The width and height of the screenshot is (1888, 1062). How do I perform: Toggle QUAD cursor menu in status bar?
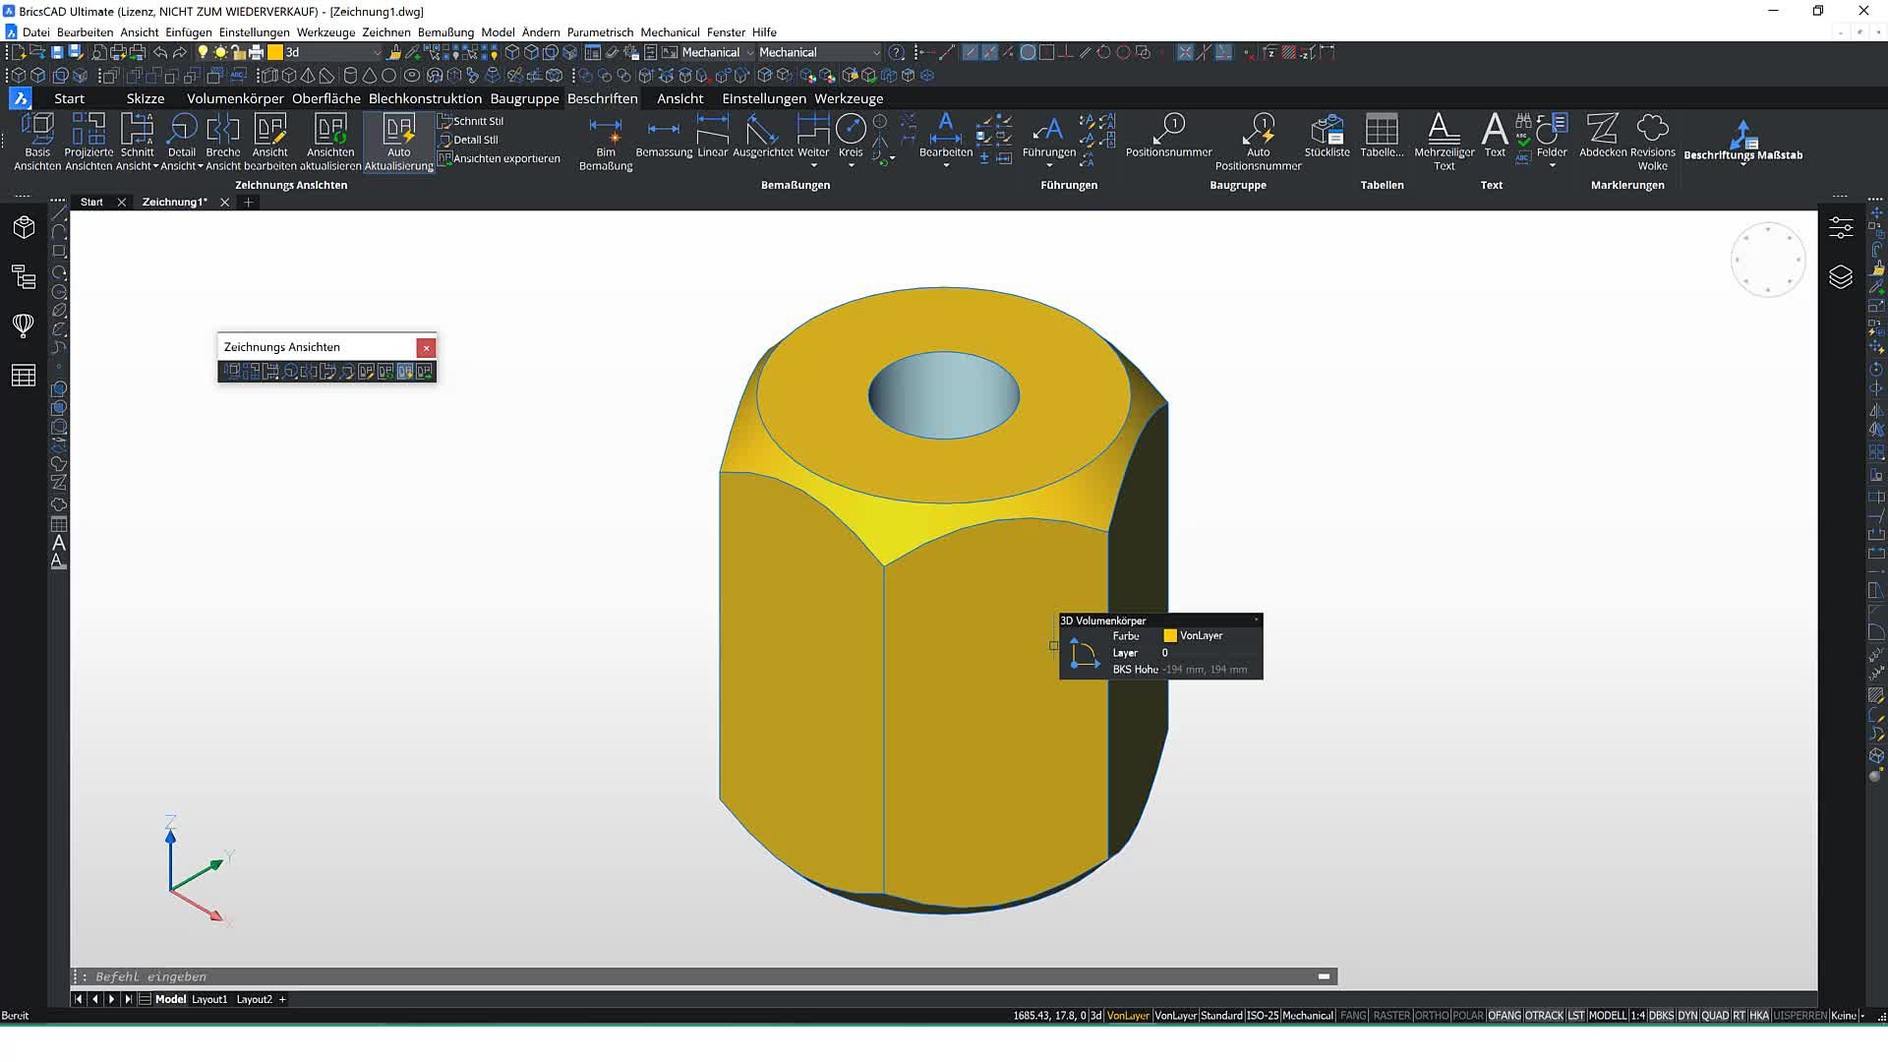tap(1715, 1016)
